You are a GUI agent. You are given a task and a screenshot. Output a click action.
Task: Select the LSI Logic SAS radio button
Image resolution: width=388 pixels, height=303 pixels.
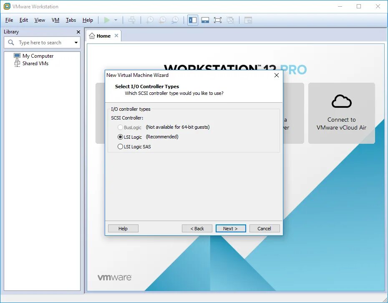tap(120, 147)
